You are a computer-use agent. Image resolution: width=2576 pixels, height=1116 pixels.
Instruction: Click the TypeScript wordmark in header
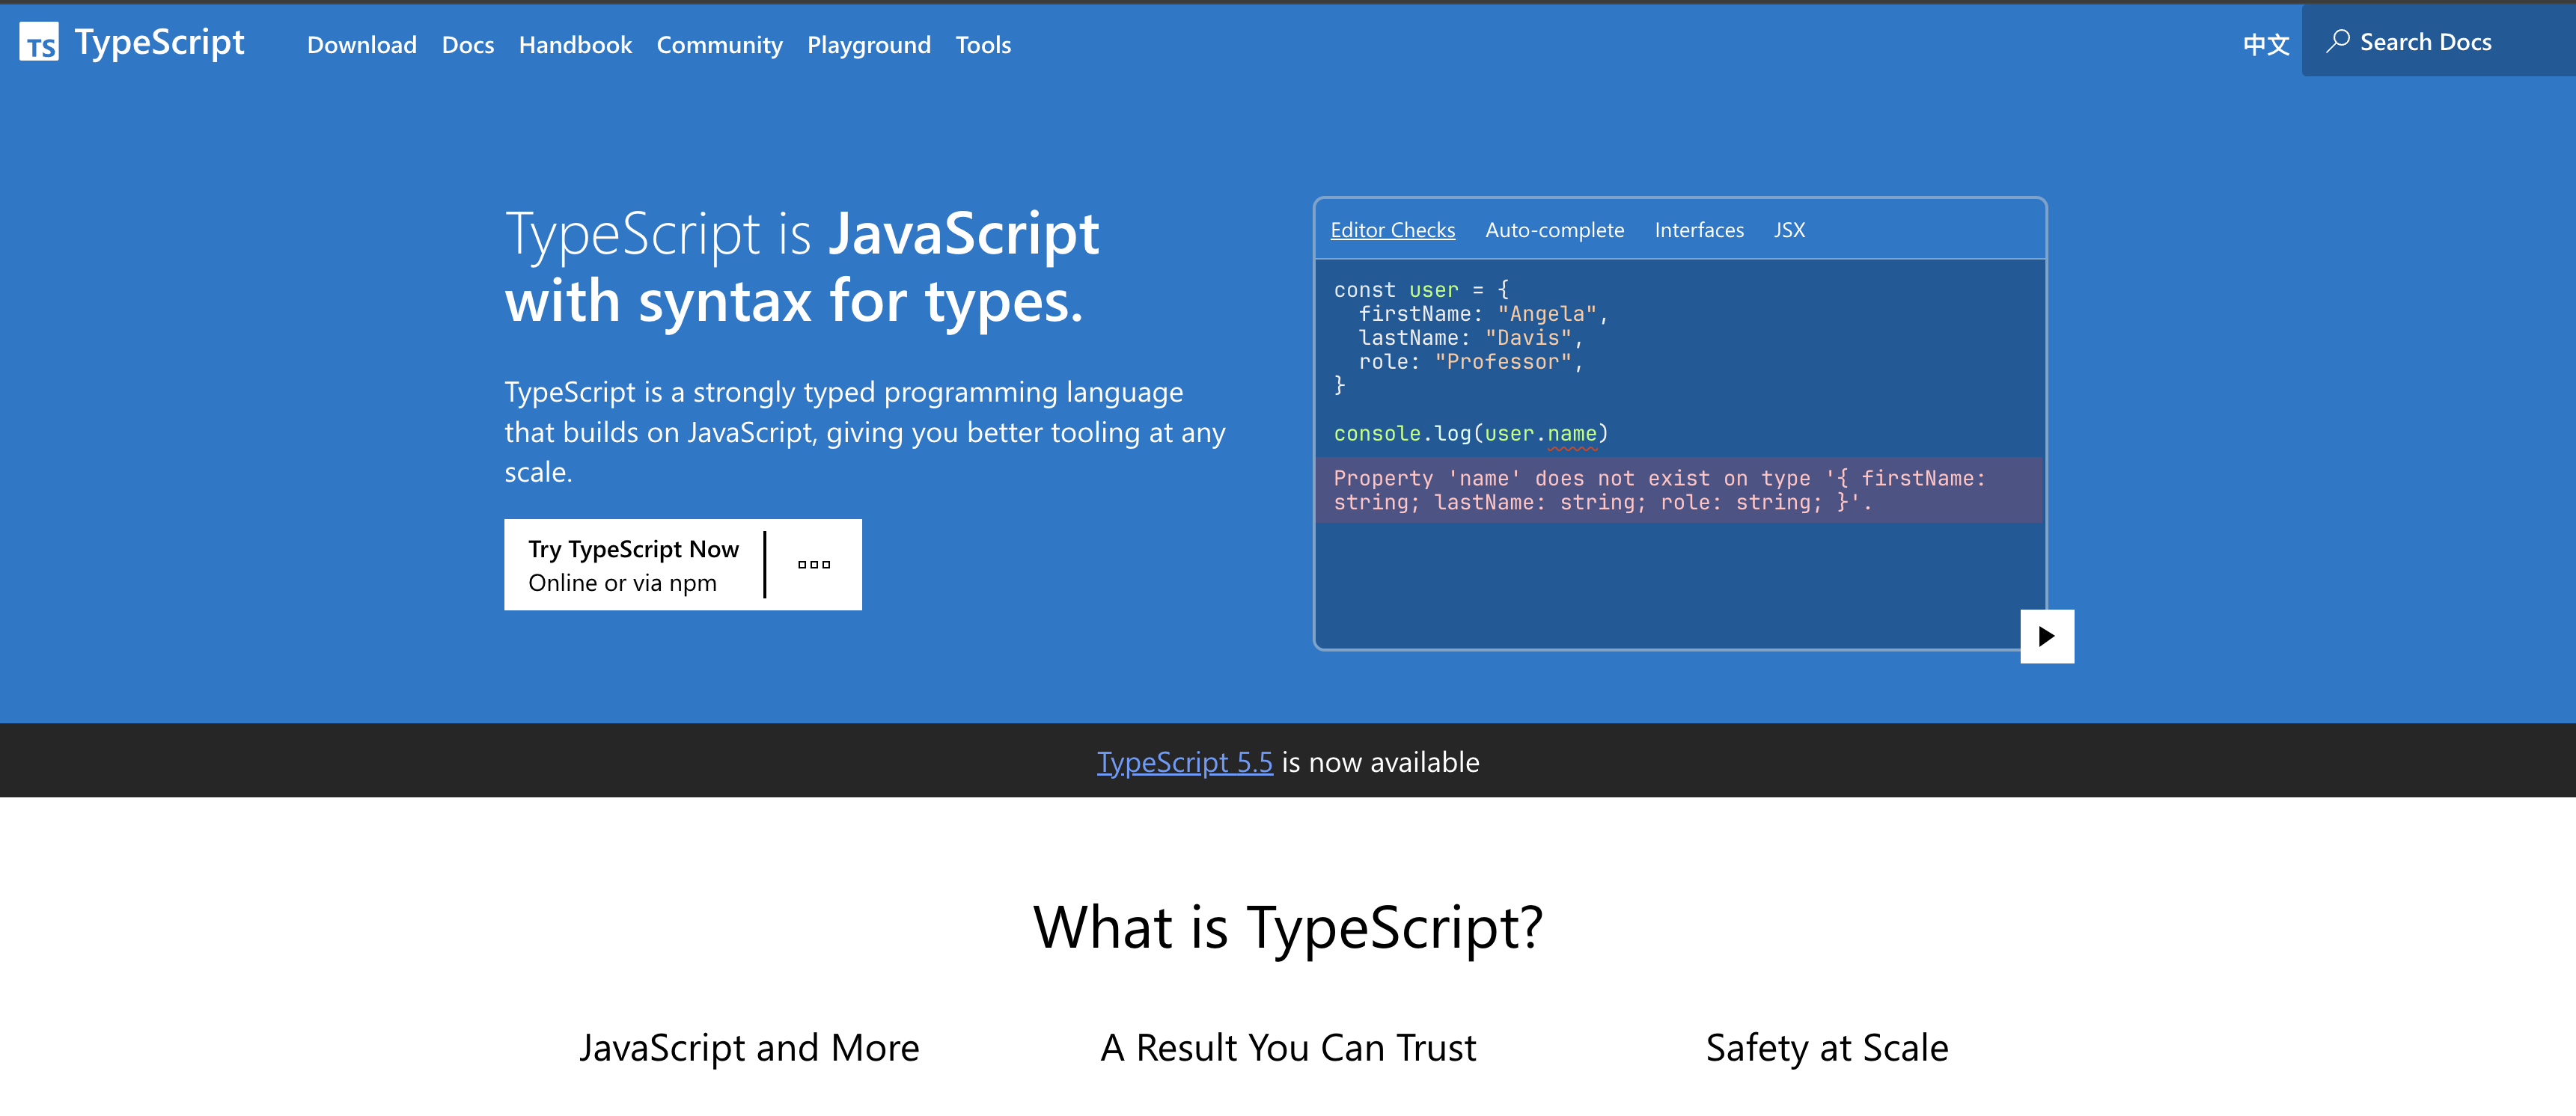[x=159, y=42]
